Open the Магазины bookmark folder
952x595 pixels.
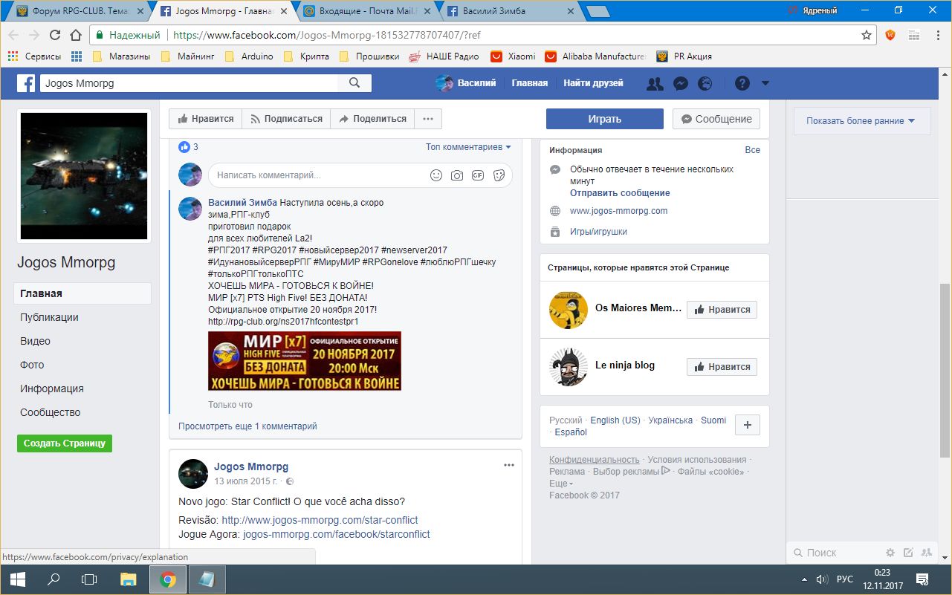[x=121, y=56]
